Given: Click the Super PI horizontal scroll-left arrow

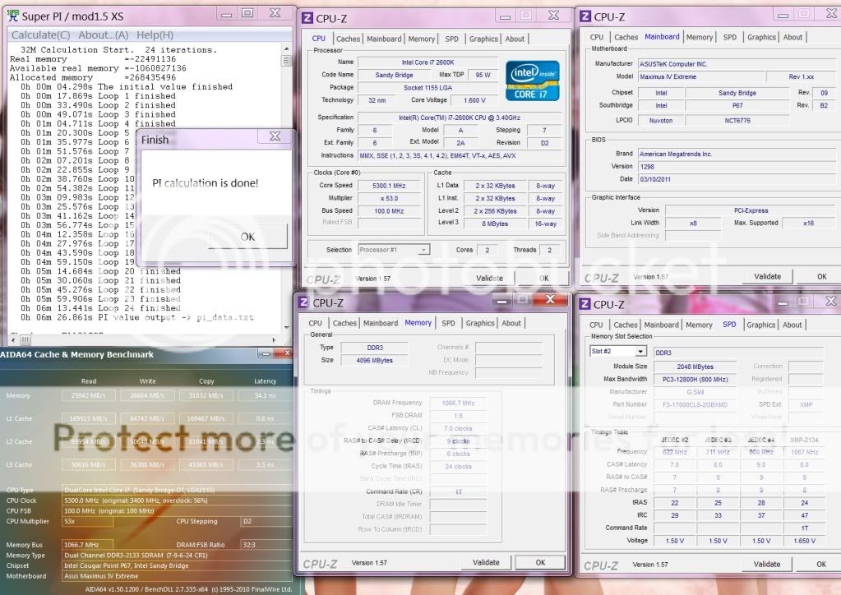Looking at the screenshot, I should (x=13, y=340).
